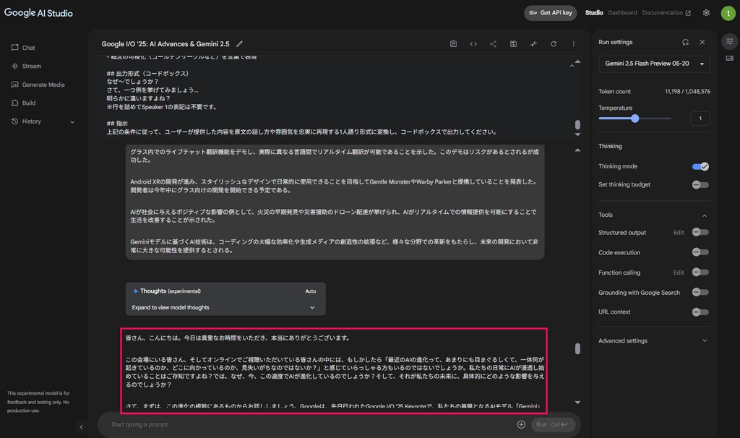The width and height of the screenshot is (740, 438).
Task: Enable Grounding with Google Search toggle
Action: coord(700,293)
